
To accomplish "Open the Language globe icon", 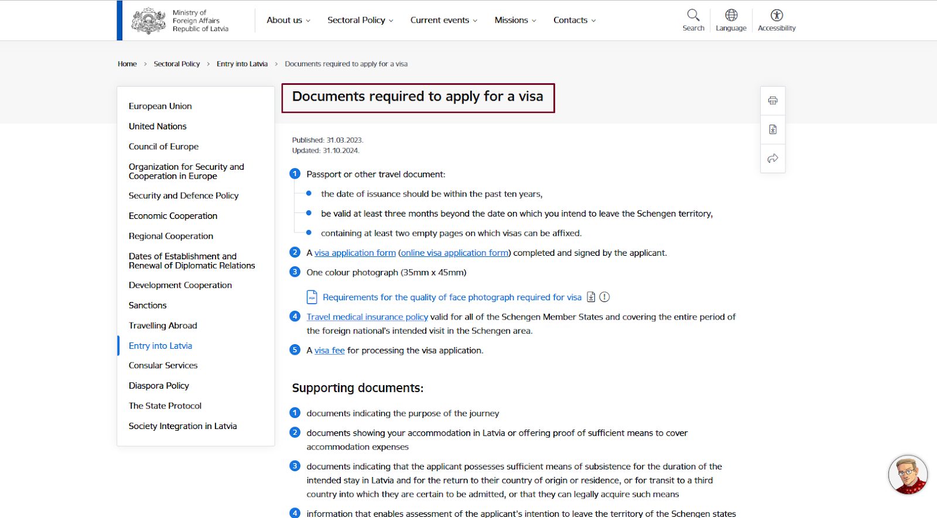I will [731, 15].
